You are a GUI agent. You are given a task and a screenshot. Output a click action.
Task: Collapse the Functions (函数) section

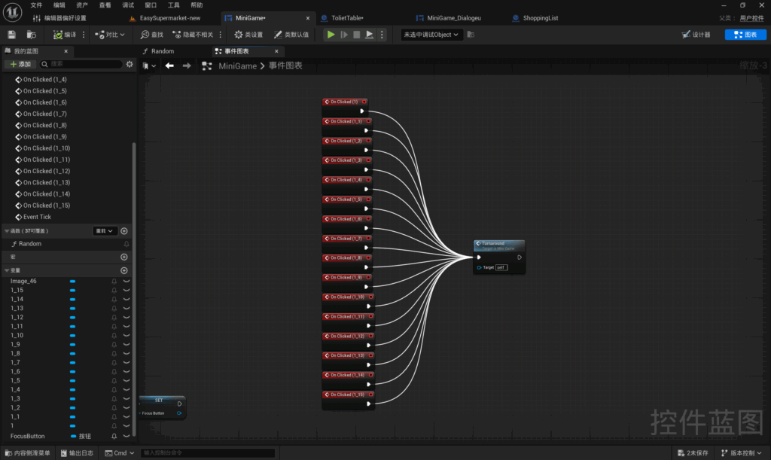pos(7,231)
